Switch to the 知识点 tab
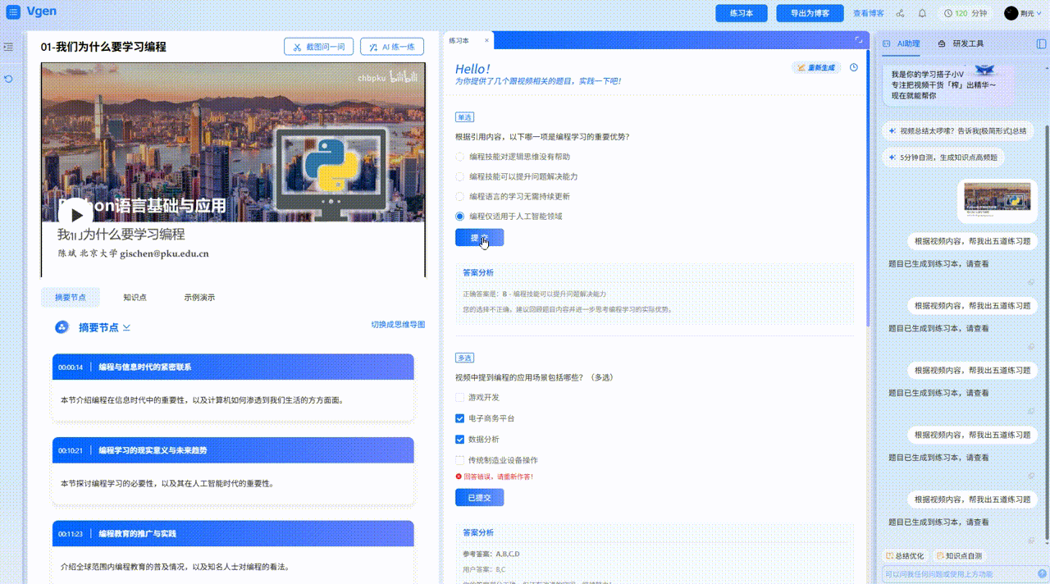The height and width of the screenshot is (584, 1050). point(135,297)
